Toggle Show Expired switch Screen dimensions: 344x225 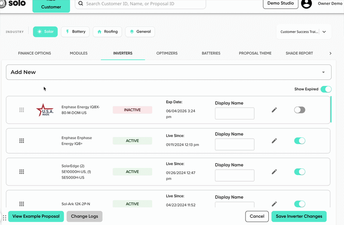[x=326, y=89]
